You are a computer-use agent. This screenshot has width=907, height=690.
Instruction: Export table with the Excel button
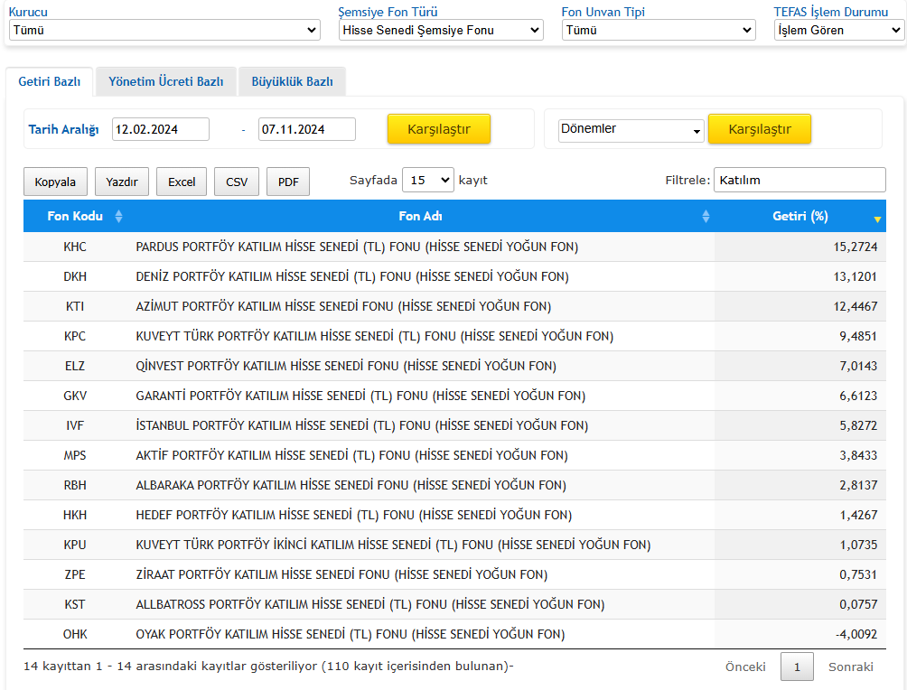[182, 182]
